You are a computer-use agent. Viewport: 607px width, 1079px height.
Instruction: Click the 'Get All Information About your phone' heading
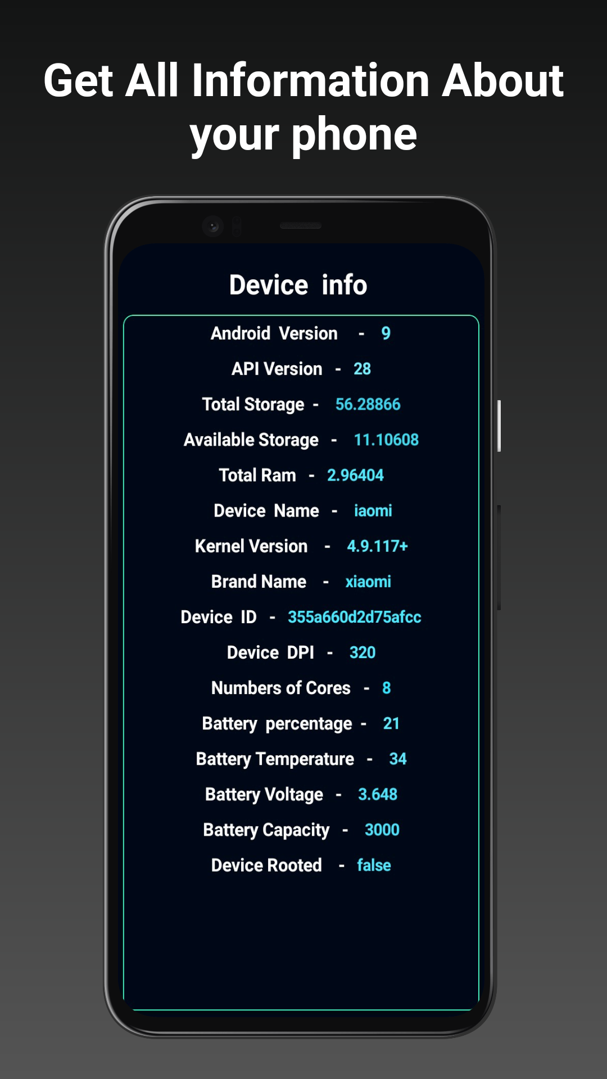(x=303, y=107)
